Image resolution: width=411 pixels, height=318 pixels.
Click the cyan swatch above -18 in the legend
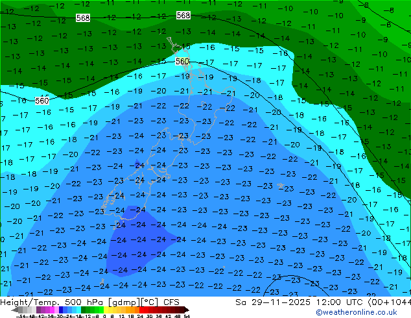(x=78, y=310)
